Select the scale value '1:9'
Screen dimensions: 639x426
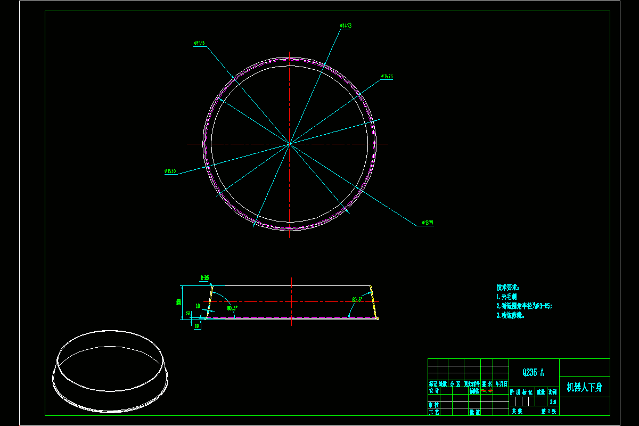553,402
